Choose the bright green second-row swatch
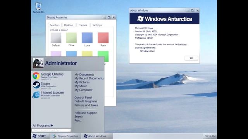 coord(103,56)
